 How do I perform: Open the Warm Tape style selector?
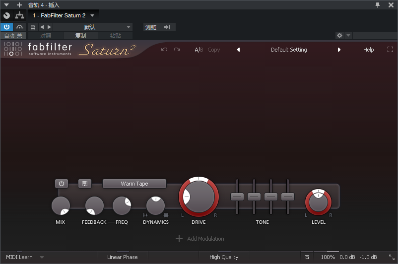[134, 184]
